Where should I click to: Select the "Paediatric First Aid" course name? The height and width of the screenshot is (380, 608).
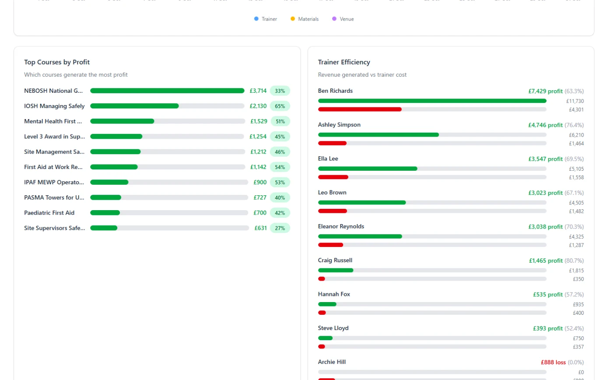coord(49,213)
